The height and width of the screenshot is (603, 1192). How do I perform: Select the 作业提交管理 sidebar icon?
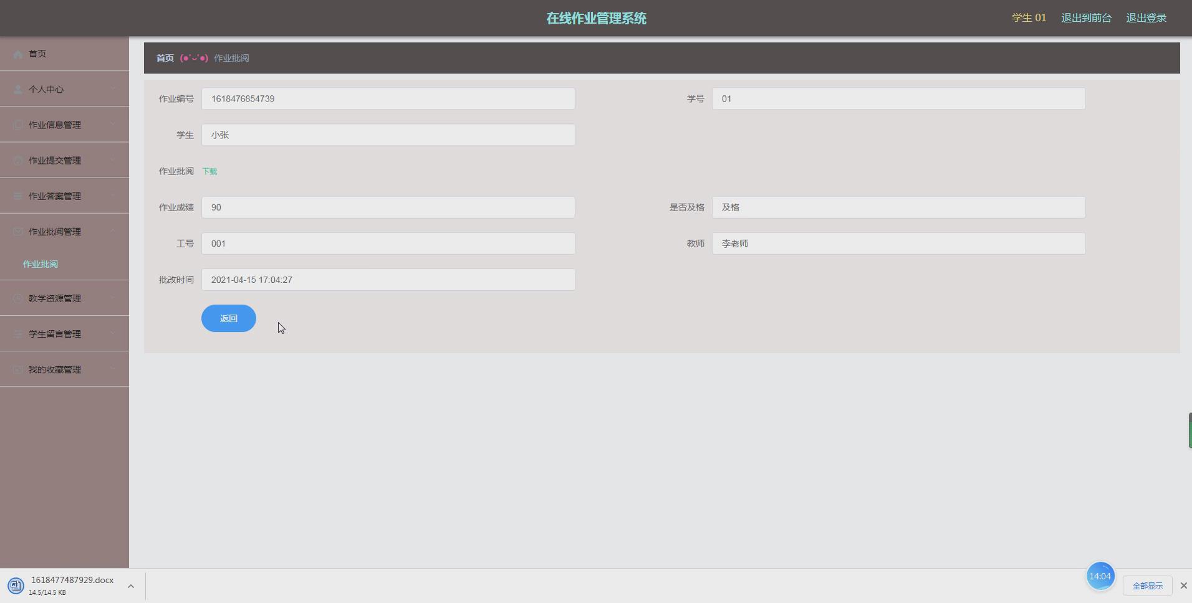point(17,159)
